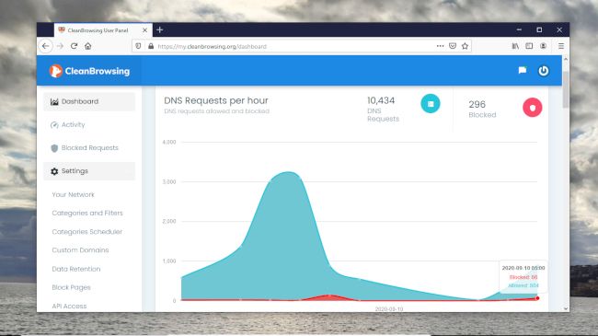Open Blocked Requests in the sidebar
This screenshot has width=598, height=336.
tap(89, 148)
